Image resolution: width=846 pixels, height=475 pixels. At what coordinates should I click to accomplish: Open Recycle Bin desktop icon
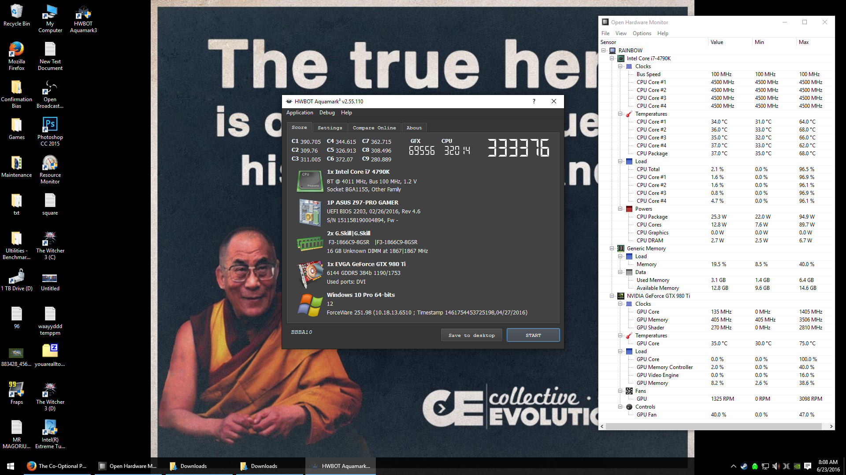(x=17, y=15)
